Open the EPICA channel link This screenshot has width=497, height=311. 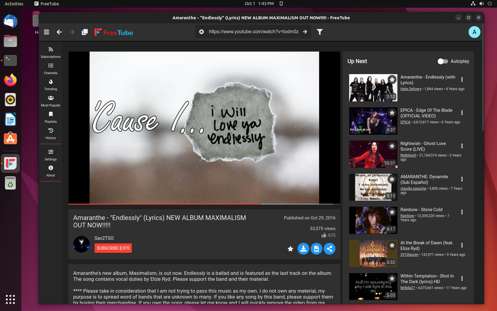(x=405, y=122)
